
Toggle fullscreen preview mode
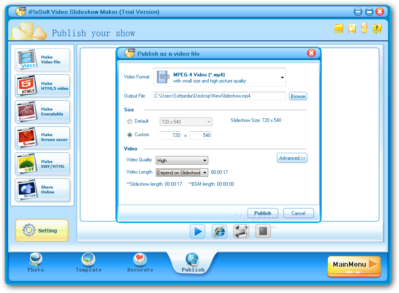(241, 232)
